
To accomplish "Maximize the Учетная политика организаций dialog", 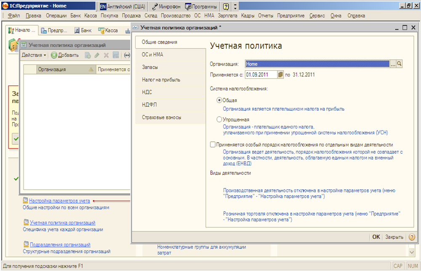I will tap(405, 27).
